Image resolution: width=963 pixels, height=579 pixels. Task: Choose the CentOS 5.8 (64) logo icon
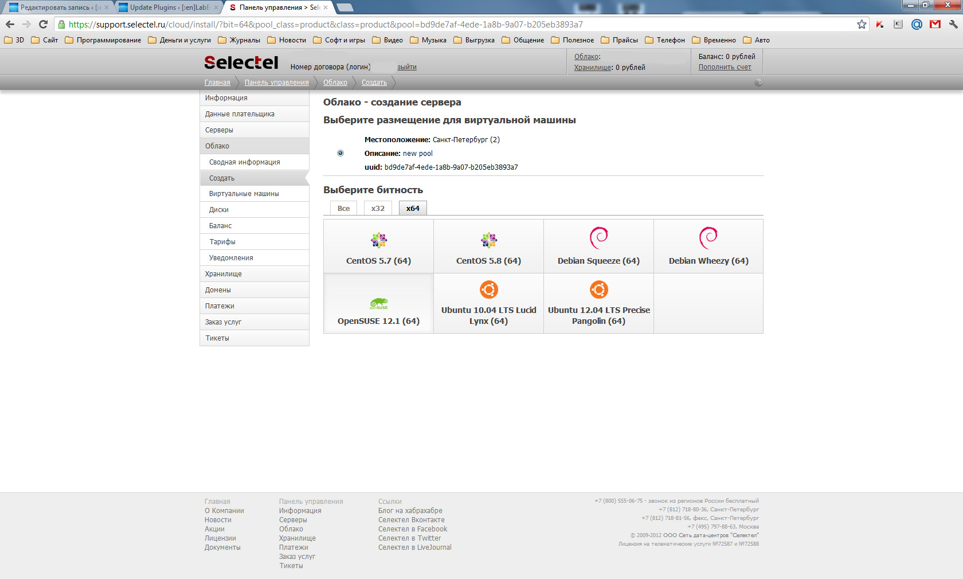pos(488,240)
